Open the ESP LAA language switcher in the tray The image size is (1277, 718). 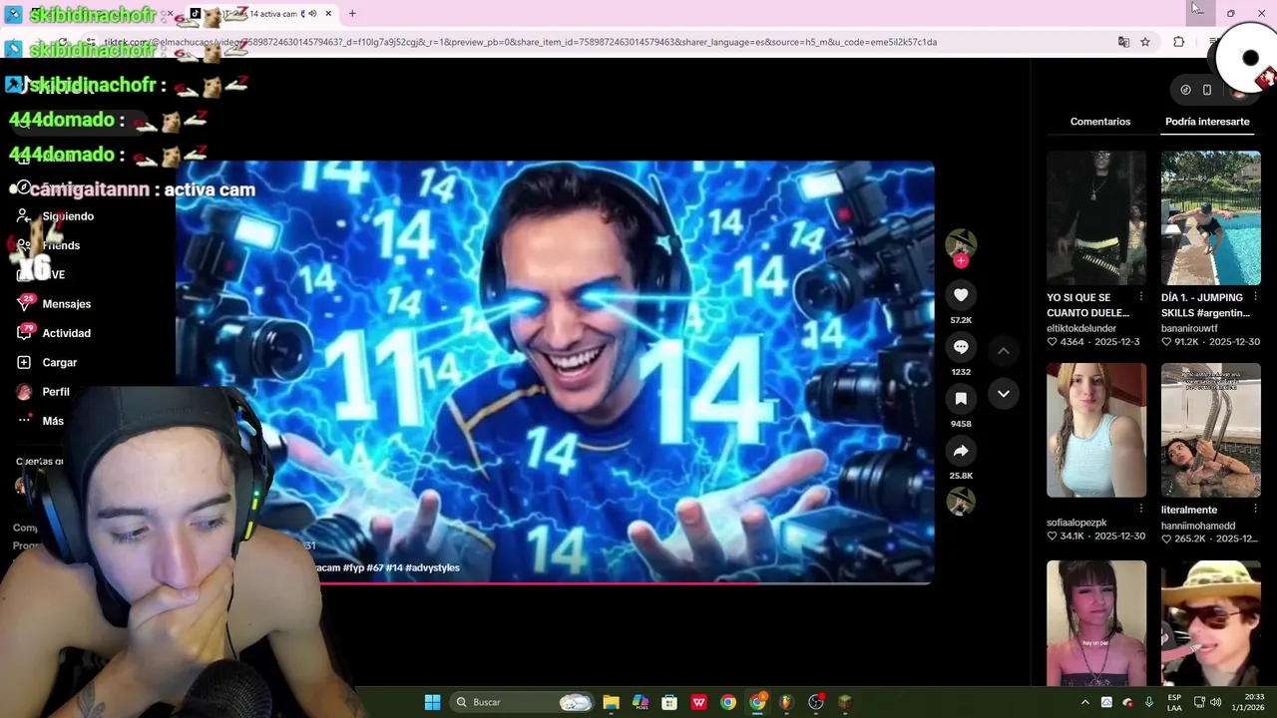pos(1175,702)
